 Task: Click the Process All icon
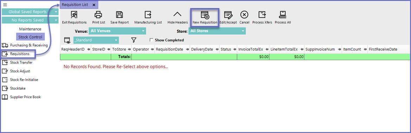point(283,15)
